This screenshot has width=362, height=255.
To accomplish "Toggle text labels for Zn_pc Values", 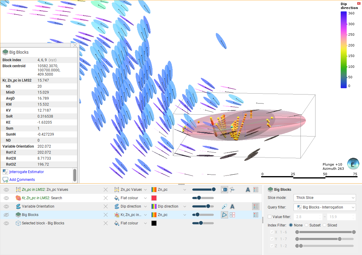I will (x=248, y=190).
